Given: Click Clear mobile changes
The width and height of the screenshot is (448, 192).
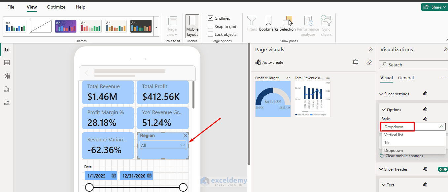Looking at the screenshot, I should coord(401,156).
